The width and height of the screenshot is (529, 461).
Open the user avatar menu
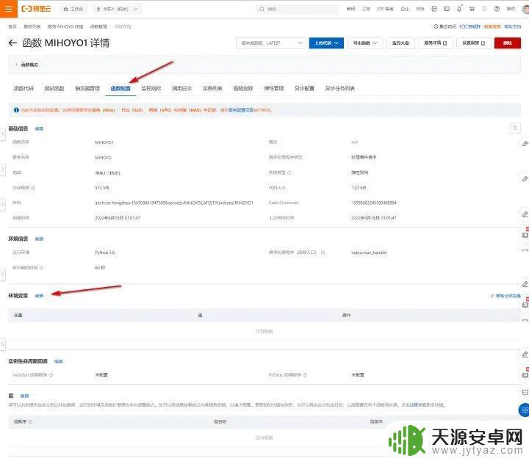pos(525,9)
